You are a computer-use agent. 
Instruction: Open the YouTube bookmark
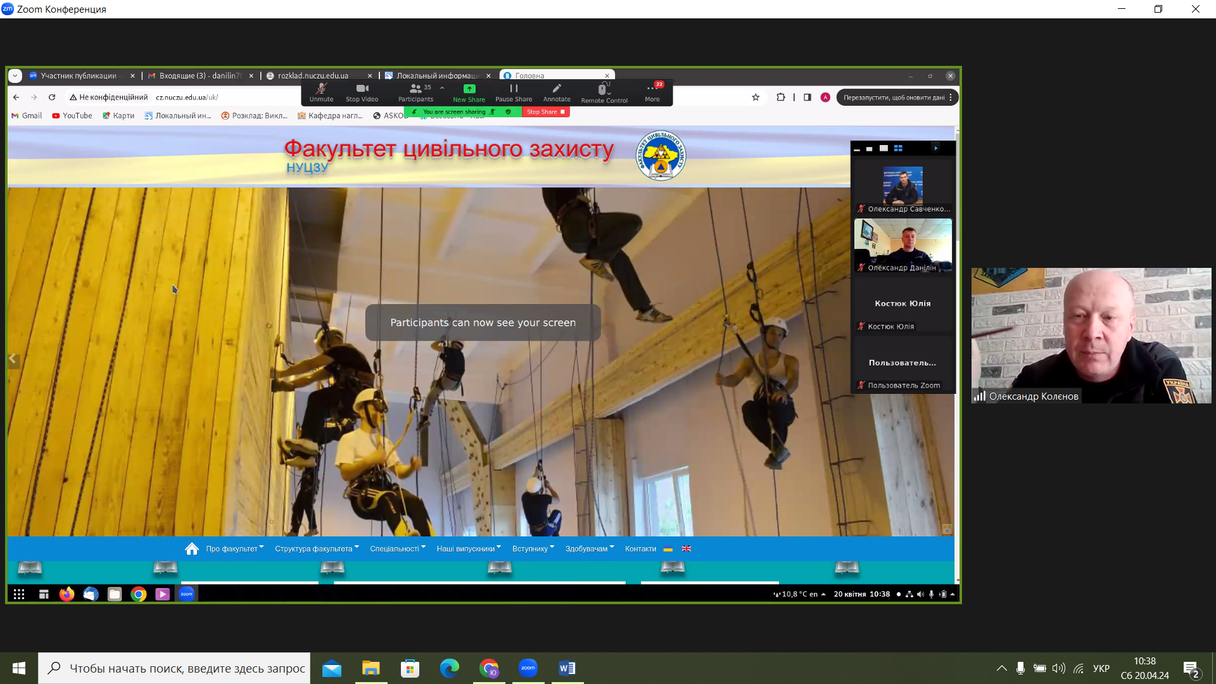tap(72, 116)
